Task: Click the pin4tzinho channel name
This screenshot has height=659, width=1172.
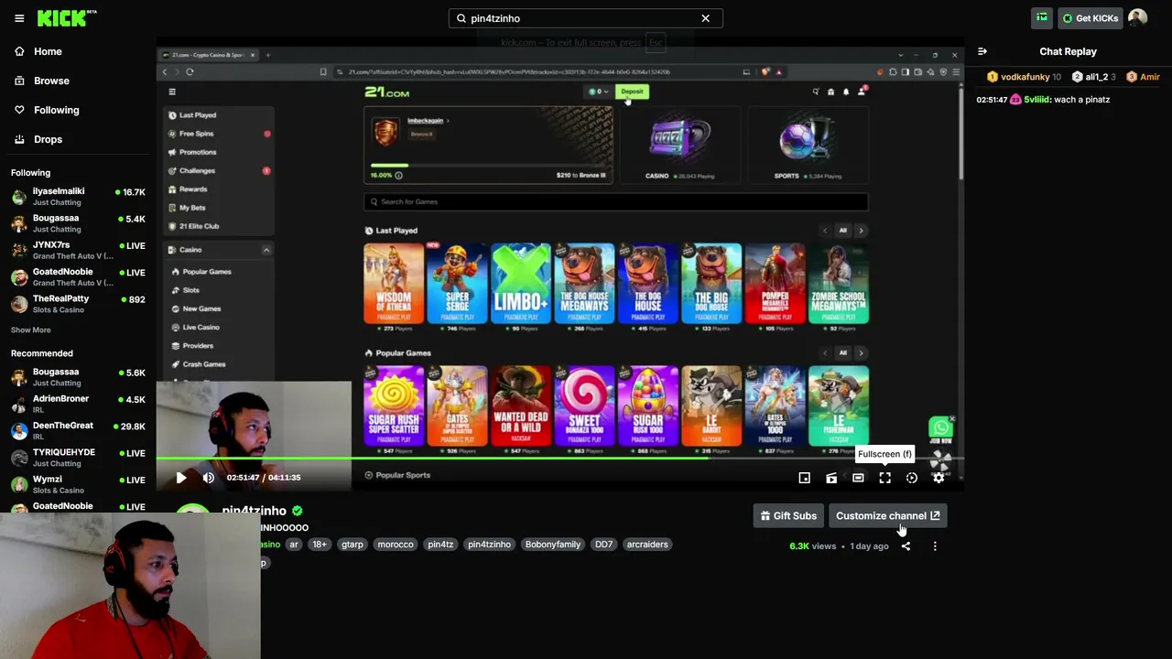Action: [255, 511]
